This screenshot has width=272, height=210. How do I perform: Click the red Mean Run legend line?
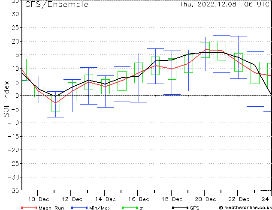[29, 207]
